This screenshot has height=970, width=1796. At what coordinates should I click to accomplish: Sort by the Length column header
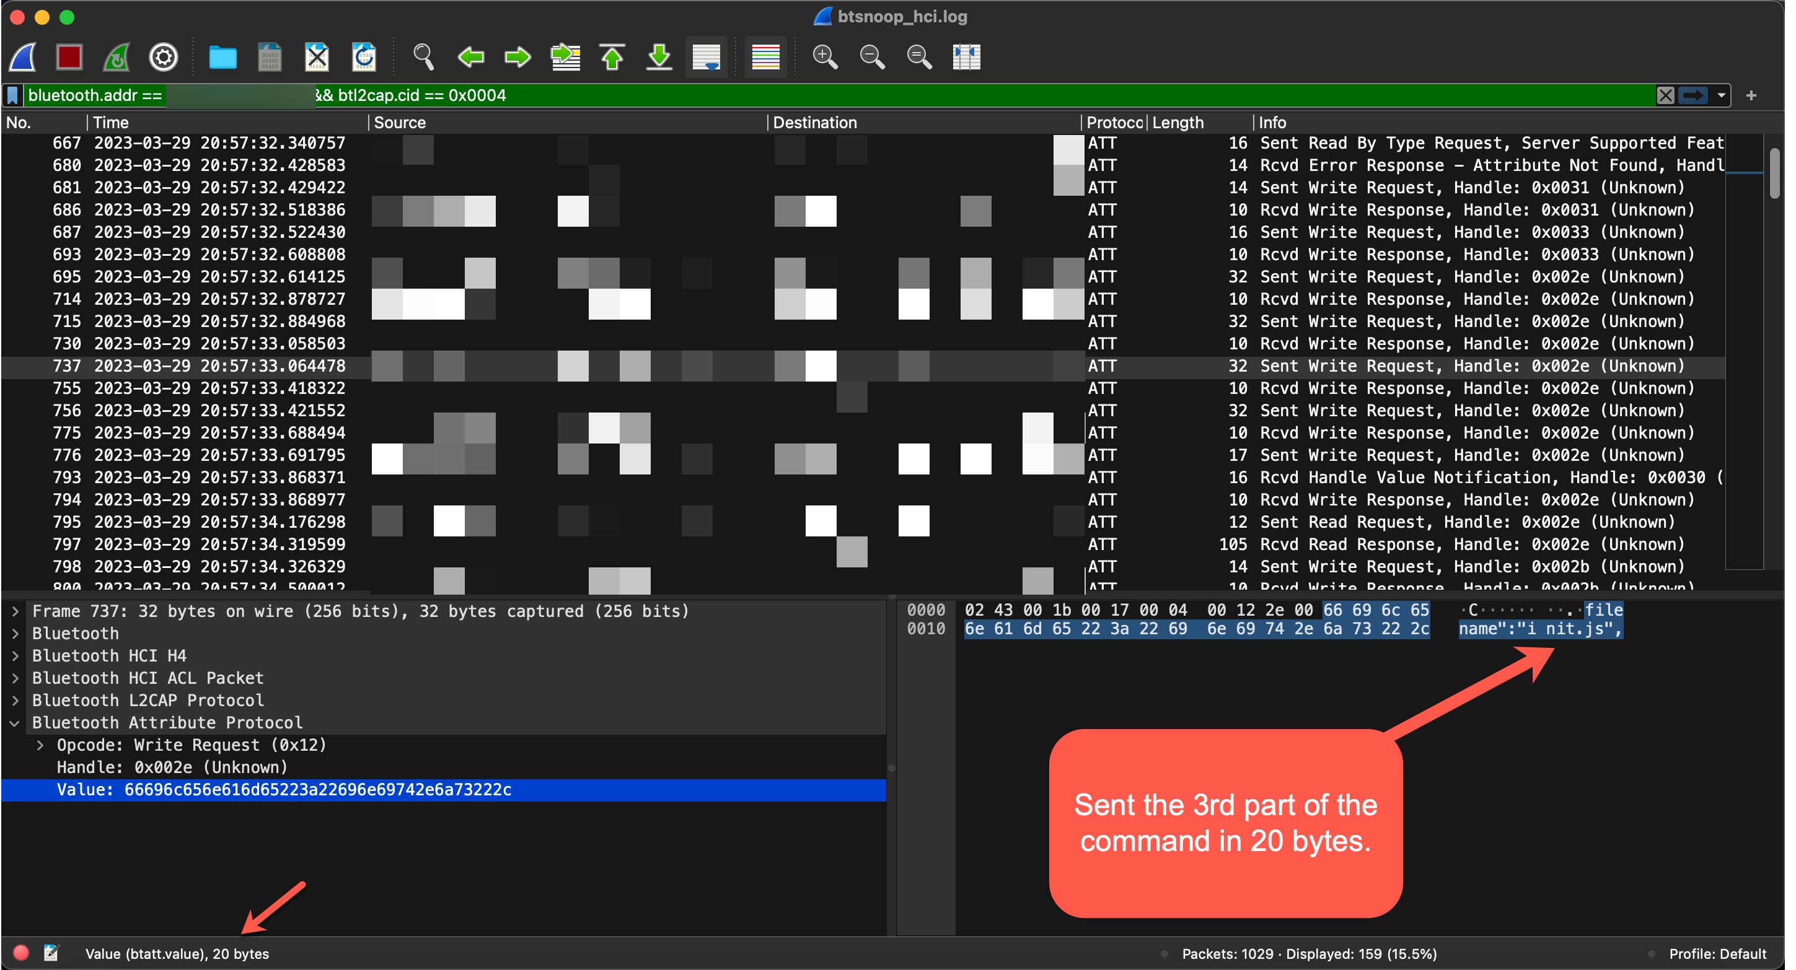tap(1199, 123)
